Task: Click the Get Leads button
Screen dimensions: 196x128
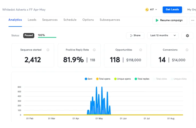Action: click(172, 10)
